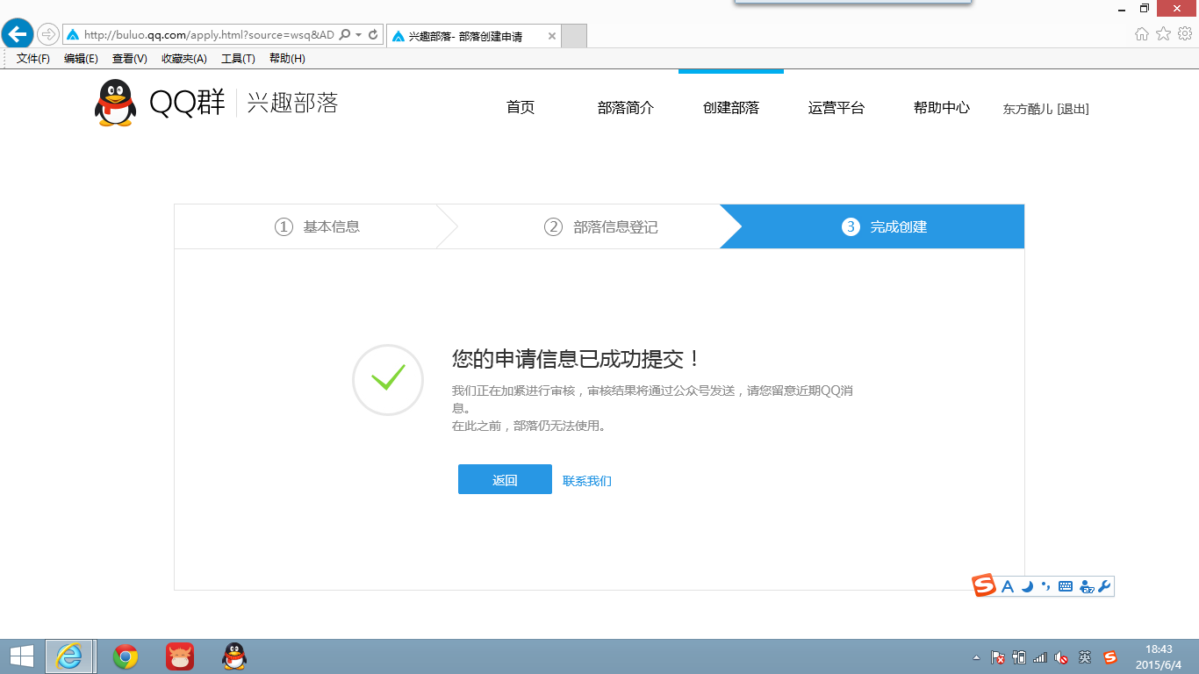Image resolution: width=1199 pixels, height=674 pixels.
Task: Click step 2 部落信息登记
Action: coord(601,226)
